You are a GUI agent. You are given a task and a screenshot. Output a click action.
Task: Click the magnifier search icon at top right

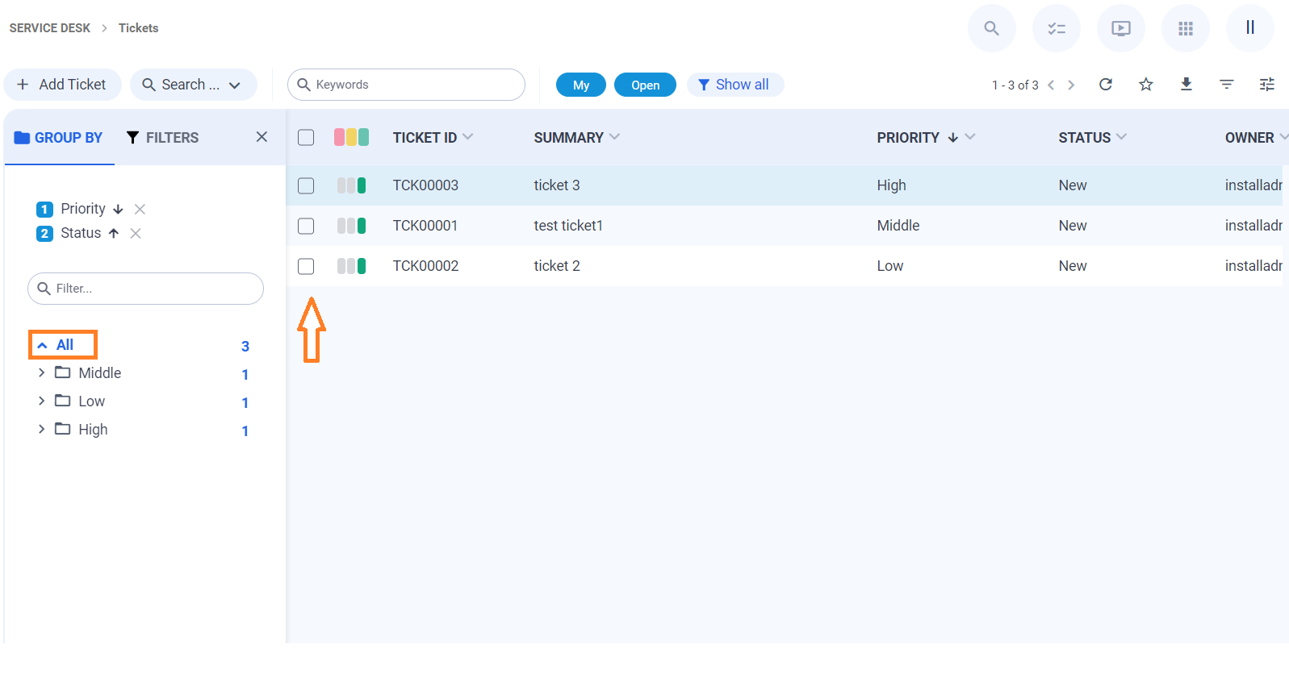[x=991, y=28]
